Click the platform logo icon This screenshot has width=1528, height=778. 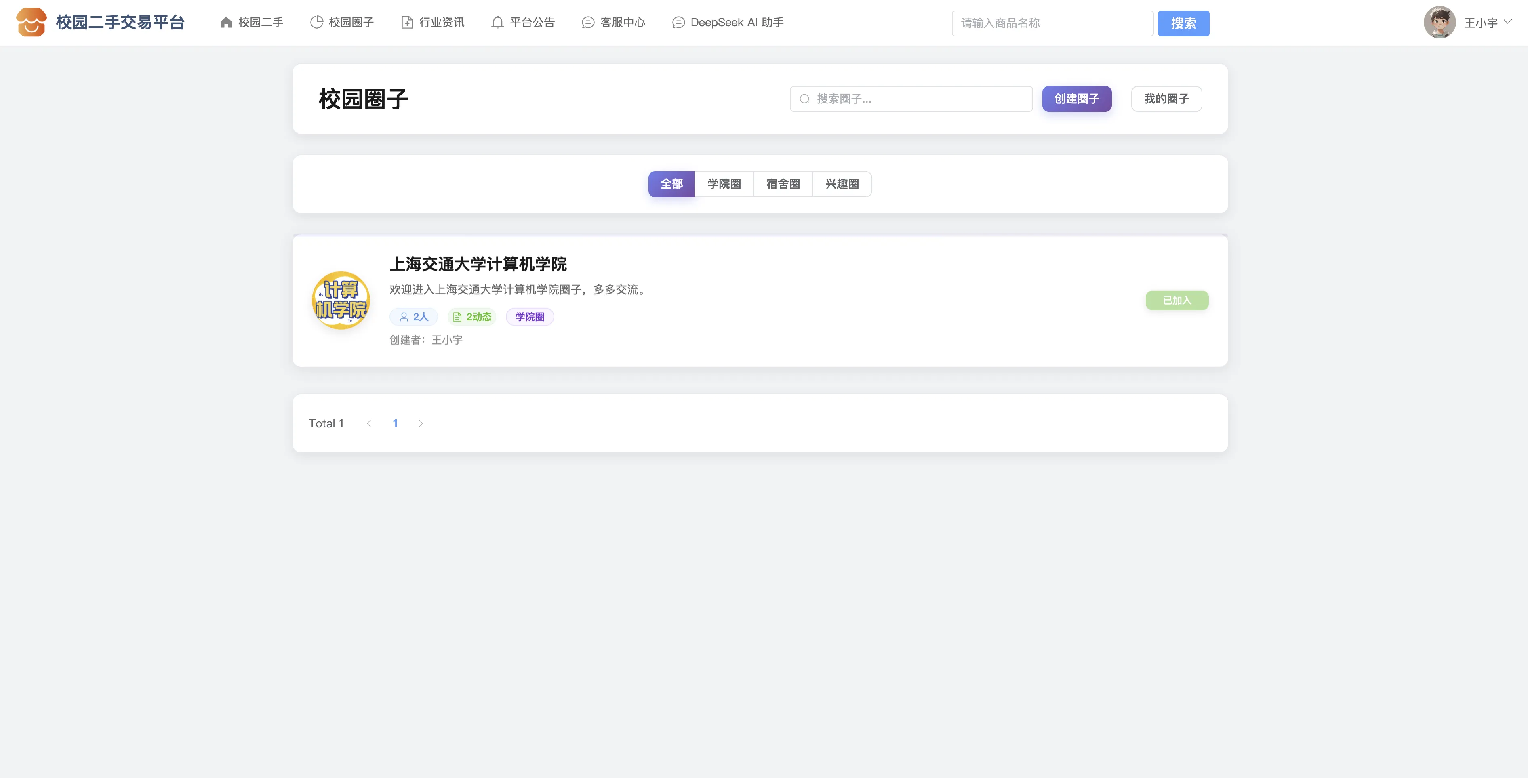click(x=32, y=23)
